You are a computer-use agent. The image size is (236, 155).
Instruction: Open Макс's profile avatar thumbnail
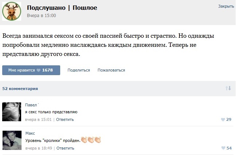point(12,140)
